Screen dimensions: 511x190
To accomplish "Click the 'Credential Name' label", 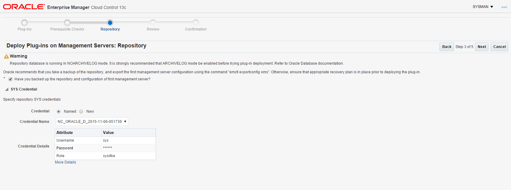I will click(35, 122).
